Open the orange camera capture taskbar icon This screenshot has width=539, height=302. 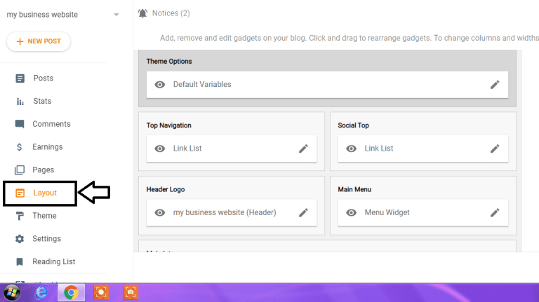click(131, 293)
